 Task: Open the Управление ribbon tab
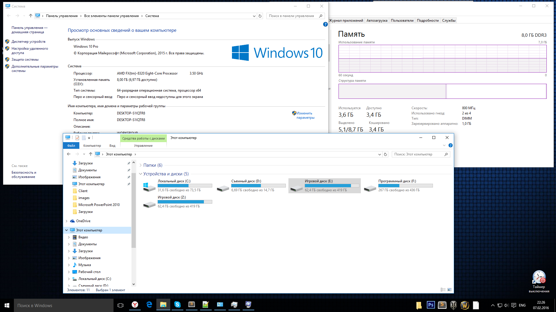(143, 146)
